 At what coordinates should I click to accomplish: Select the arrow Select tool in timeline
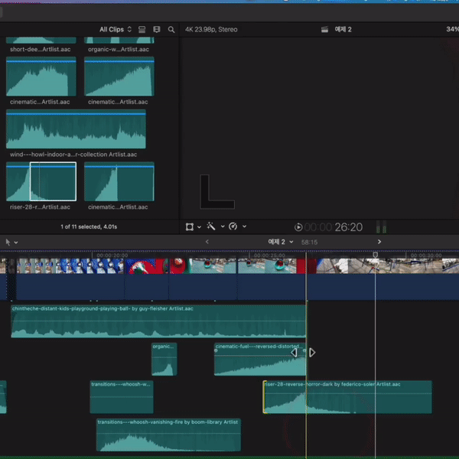(x=8, y=243)
